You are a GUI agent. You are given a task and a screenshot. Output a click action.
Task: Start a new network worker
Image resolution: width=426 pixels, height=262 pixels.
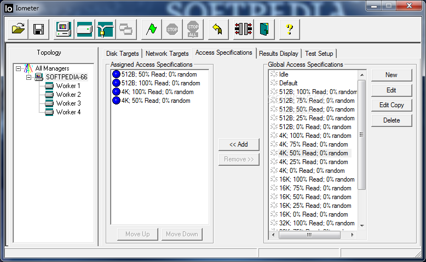point(105,30)
